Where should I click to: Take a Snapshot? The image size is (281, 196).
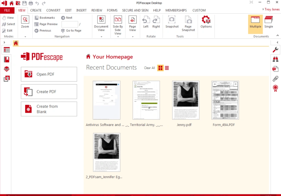point(172,22)
